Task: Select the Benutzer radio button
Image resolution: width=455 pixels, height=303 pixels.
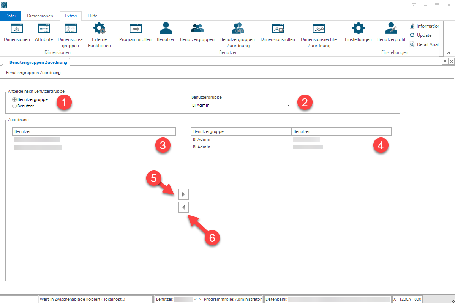Action: click(x=14, y=106)
